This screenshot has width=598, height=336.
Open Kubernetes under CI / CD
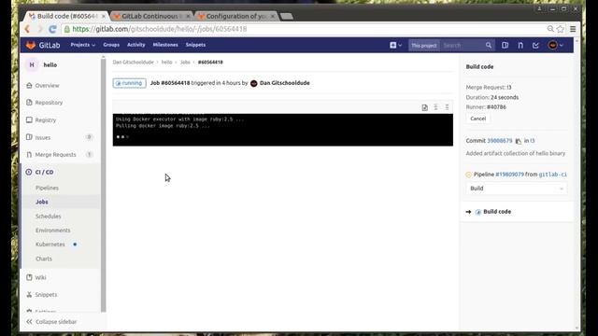[50, 245]
